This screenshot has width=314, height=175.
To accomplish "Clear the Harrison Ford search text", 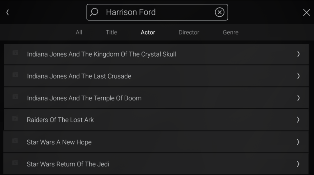I will 219,12.
